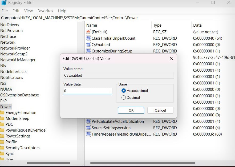Click the 0x00000004 (4) data cell
235x167 pixels.
[x=206, y=128]
